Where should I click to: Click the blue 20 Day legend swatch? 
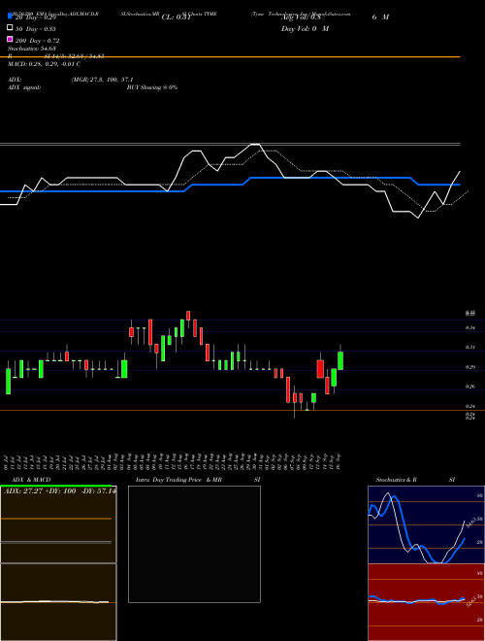(x=11, y=16)
